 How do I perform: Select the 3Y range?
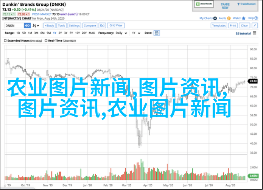click(x=66, y=33)
